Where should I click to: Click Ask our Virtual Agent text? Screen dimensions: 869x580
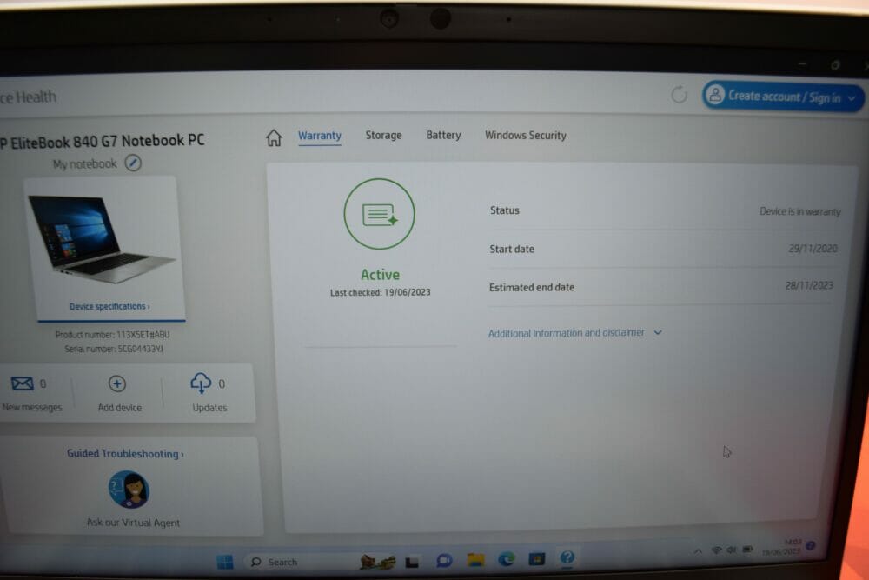coord(133,523)
